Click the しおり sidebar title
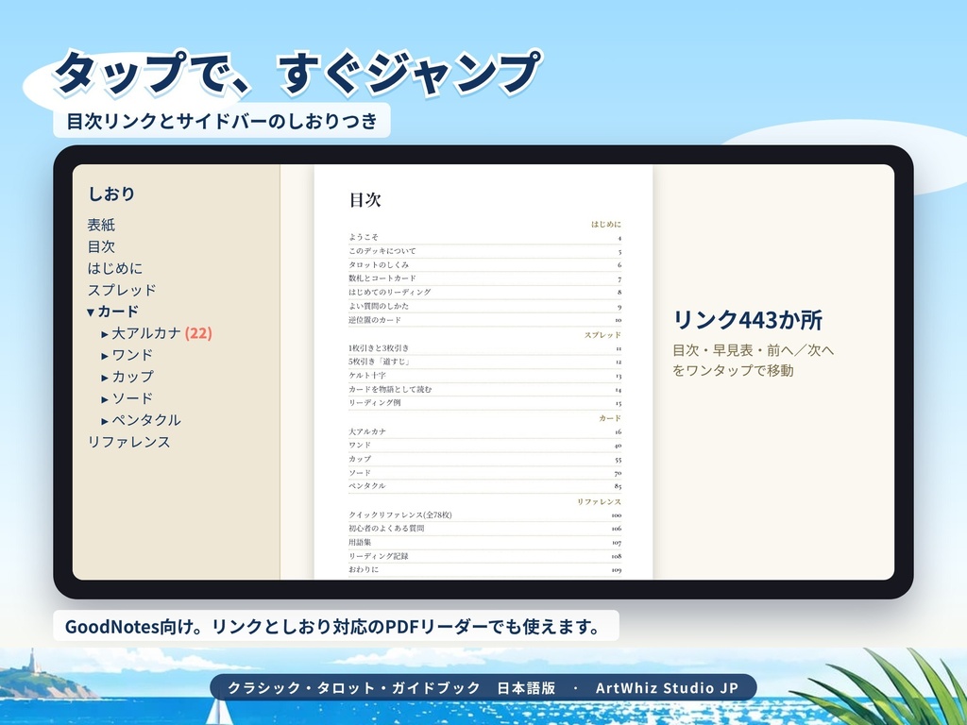 (x=111, y=194)
